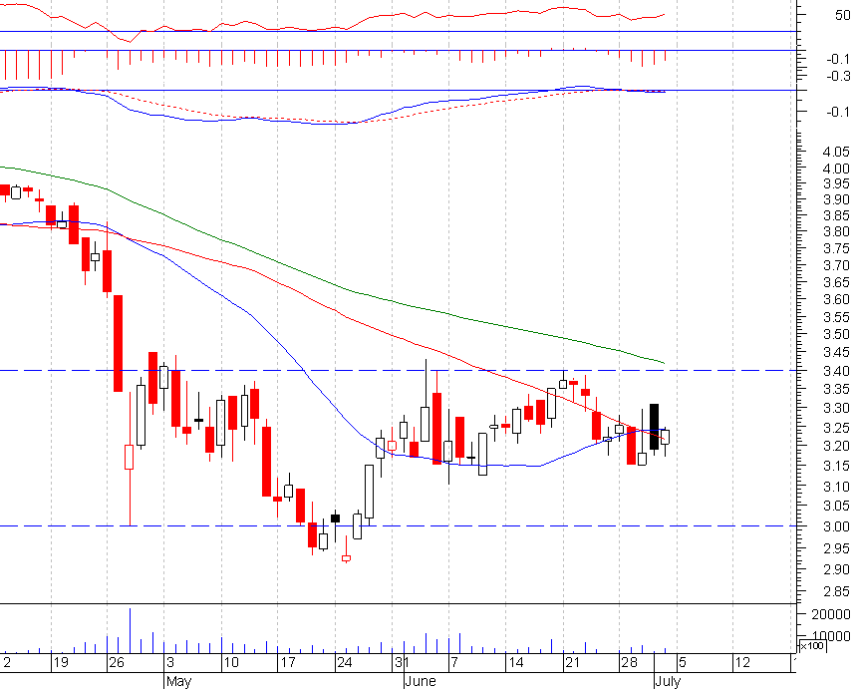Click the 3.60 price axis label
This screenshot has width=854, height=689.
click(x=836, y=299)
